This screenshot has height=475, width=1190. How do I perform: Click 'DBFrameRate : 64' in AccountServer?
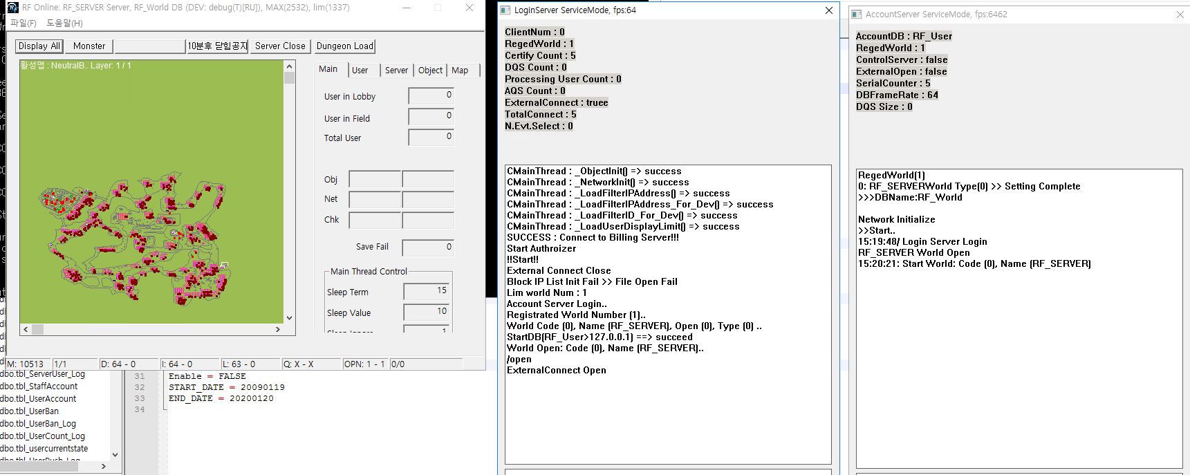click(x=897, y=95)
